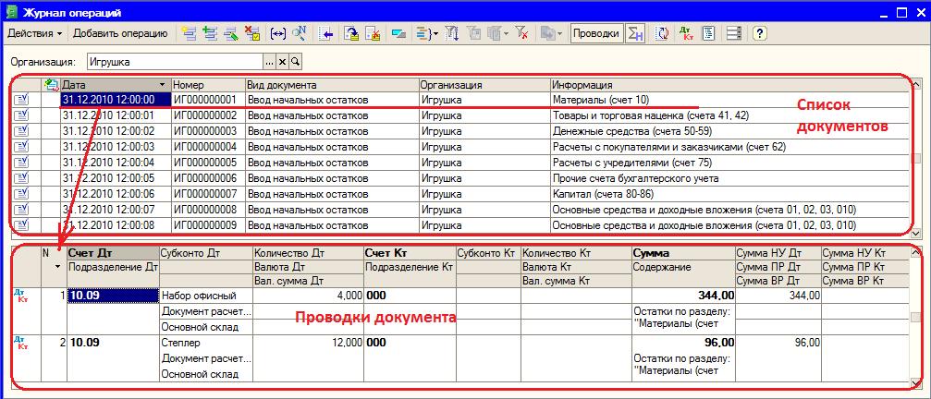The width and height of the screenshot is (931, 399).
Task: Click the journal icon column header
Action: (51, 85)
